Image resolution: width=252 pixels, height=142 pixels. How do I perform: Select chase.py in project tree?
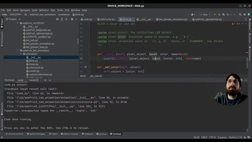pyautogui.click(x=33, y=64)
